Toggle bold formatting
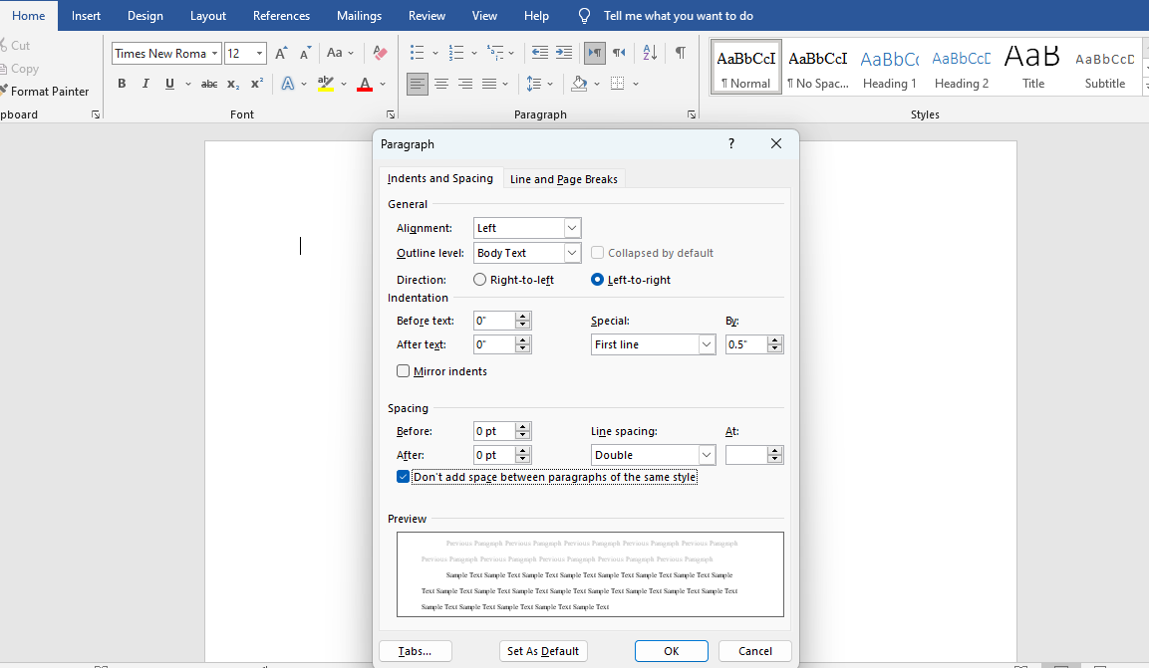1149x668 pixels. click(x=122, y=84)
